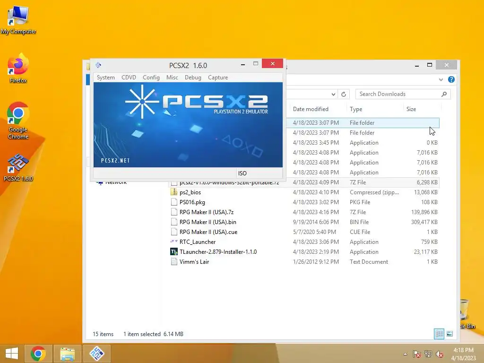Viewport: 484px width, 363px height.
Task: Open My Computer desktop icon
Action: 18,20
